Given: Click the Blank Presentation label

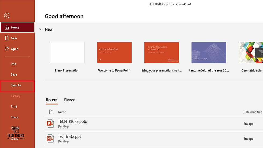Looking at the screenshot, I should (x=67, y=70).
